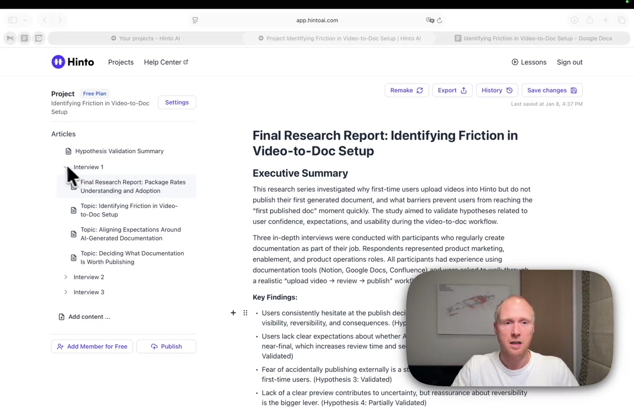
Task: Click the browser back arrow
Action: point(45,20)
